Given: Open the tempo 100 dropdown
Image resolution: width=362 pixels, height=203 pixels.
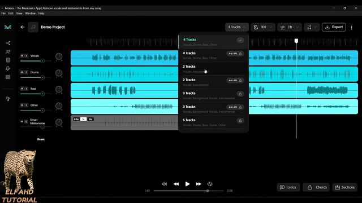Looking at the screenshot, I should coord(263,27).
